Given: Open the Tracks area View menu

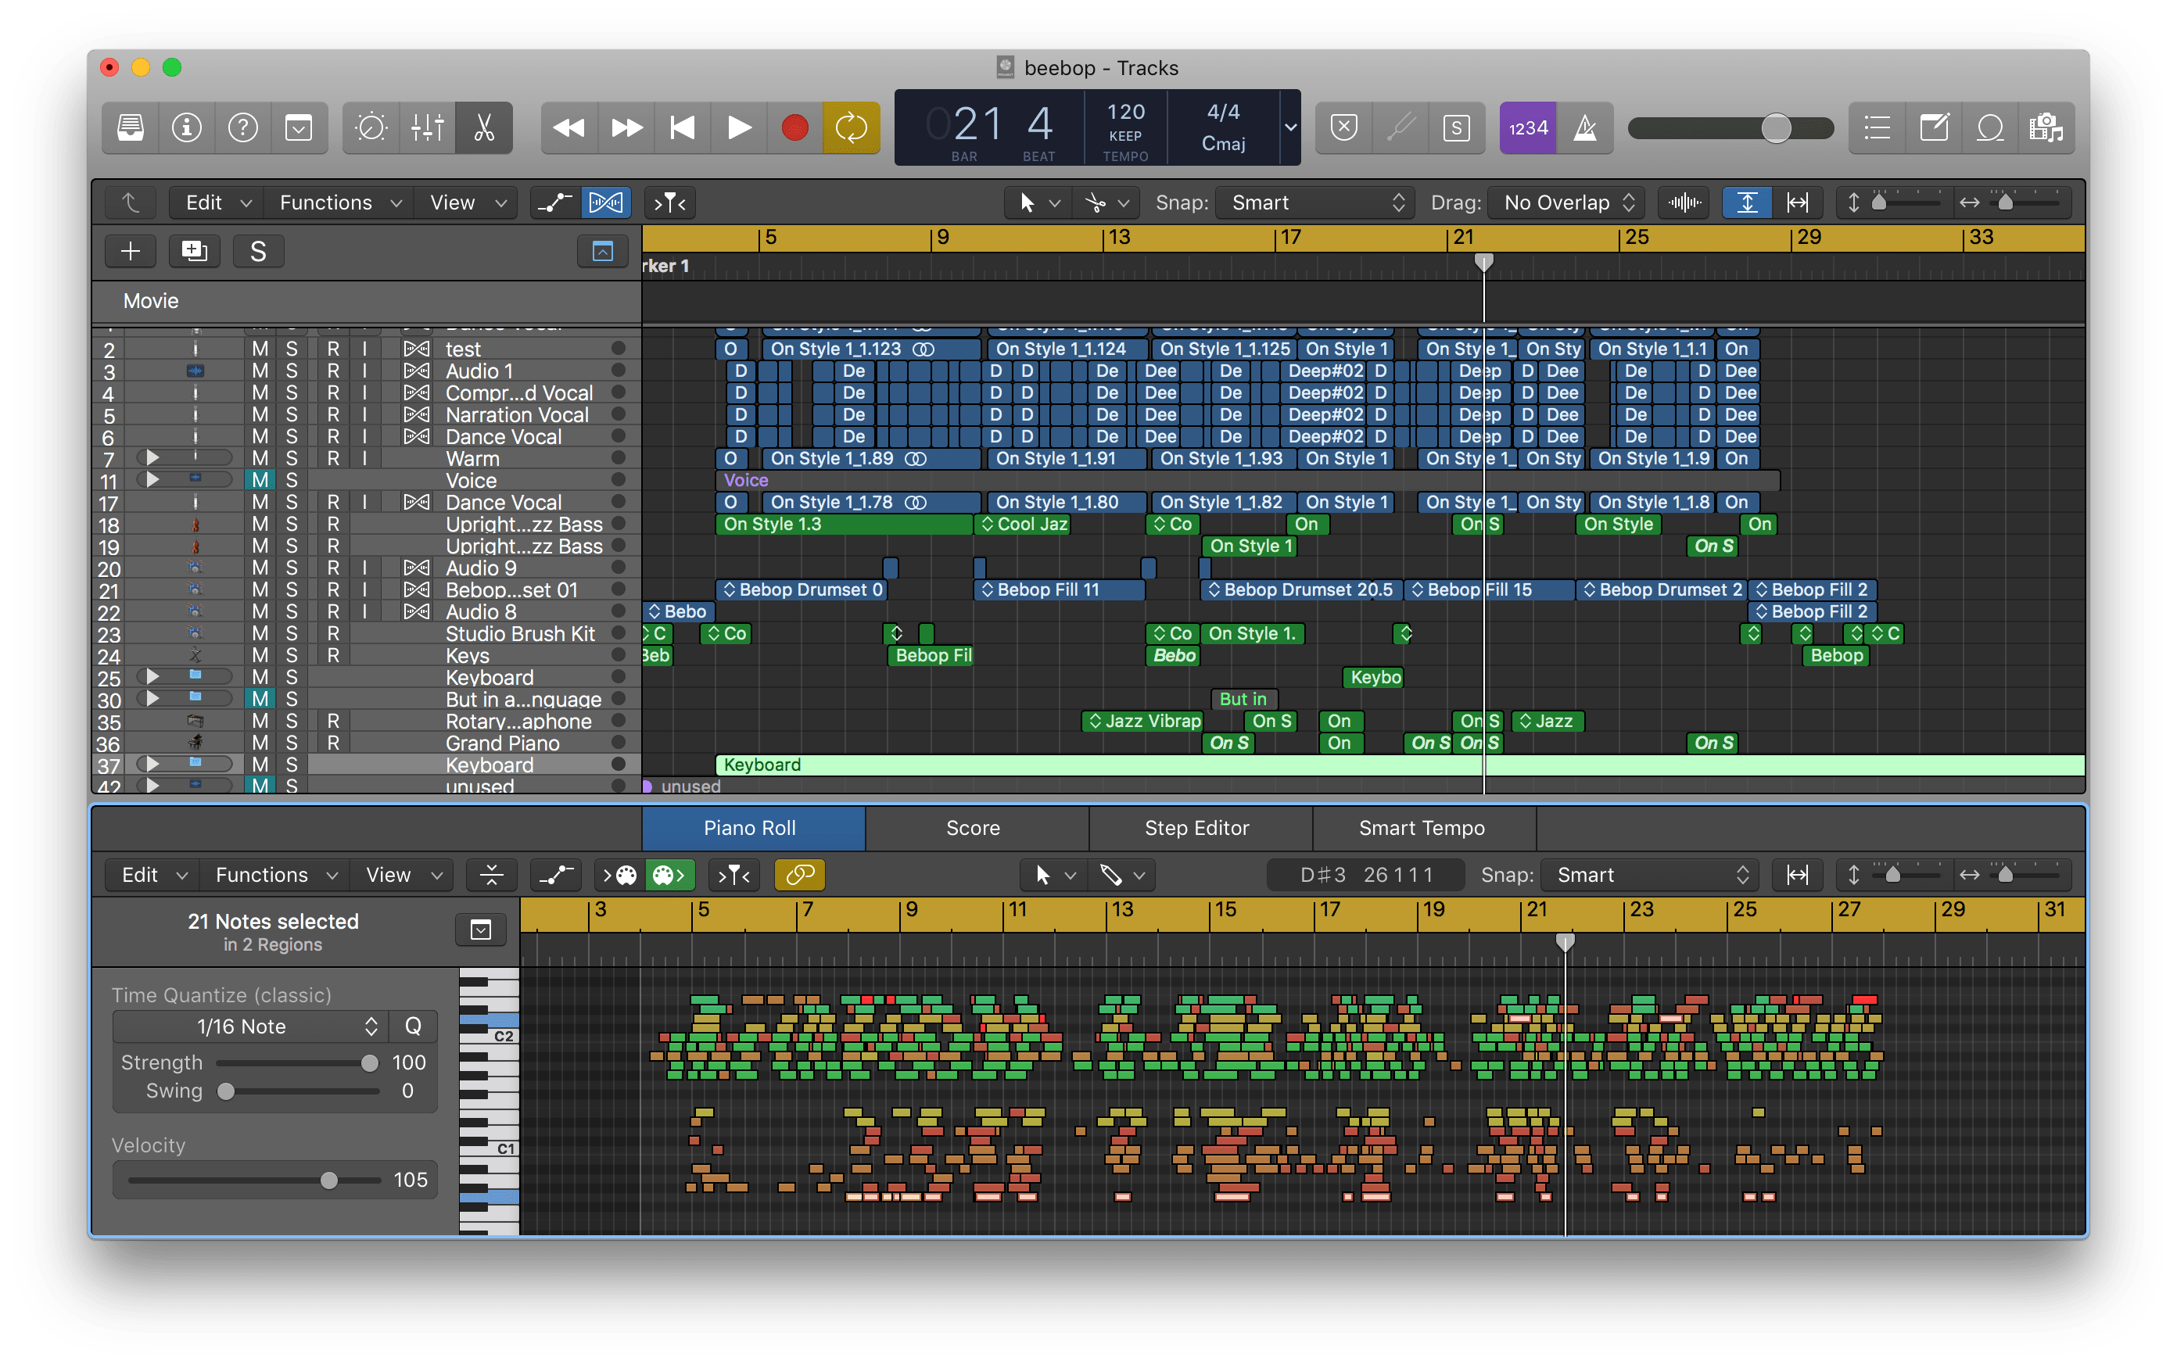Looking at the screenshot, I should tap(467, 202).
